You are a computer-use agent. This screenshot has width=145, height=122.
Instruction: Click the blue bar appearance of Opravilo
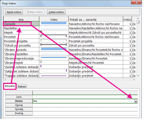54,23
